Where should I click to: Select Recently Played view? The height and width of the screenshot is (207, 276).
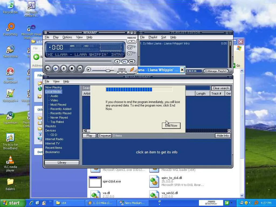tap(61, 113)
